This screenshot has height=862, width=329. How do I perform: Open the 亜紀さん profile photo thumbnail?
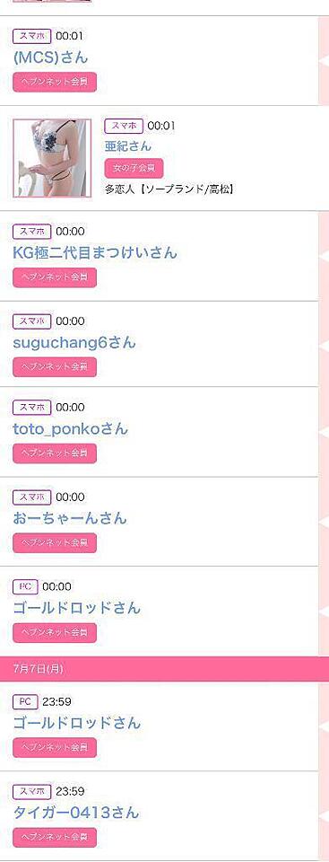(x=52, y=158)
